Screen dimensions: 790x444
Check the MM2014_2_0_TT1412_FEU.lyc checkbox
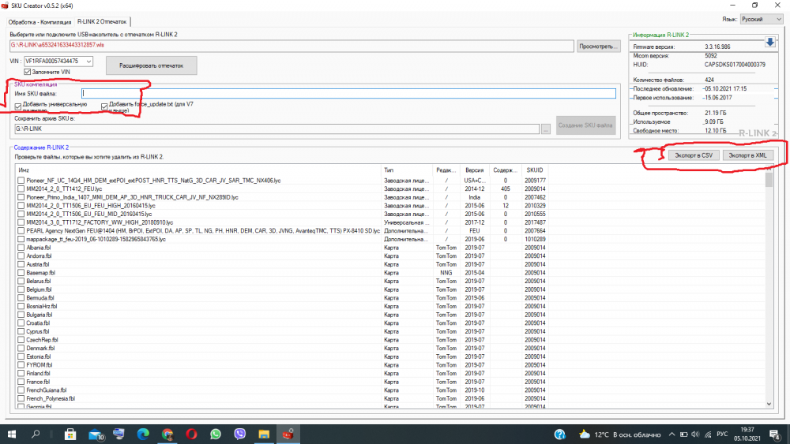tap(21, 188)
